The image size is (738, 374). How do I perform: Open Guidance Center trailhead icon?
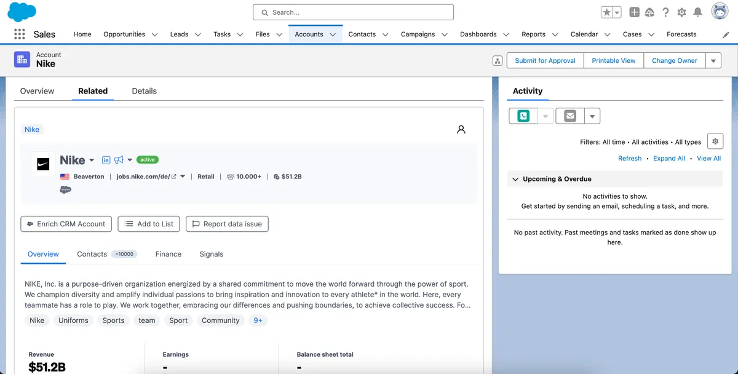point(650,12)
